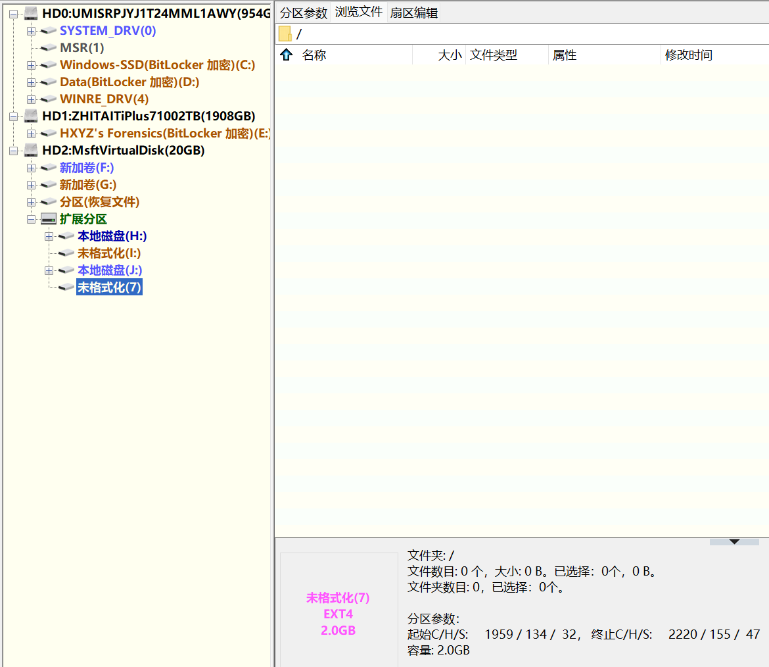Click the collapse arrow above info panel
The width and height of the screenshot is (769, 667).
tap(734, 542)
